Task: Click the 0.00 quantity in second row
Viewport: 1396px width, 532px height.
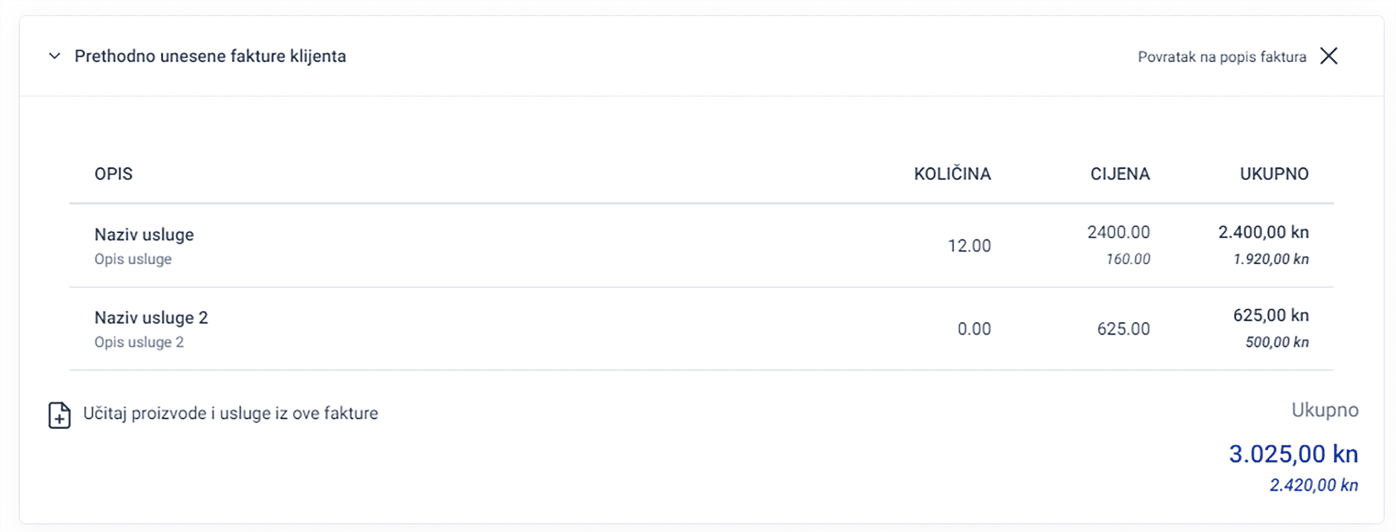Action: coord(974,329)
